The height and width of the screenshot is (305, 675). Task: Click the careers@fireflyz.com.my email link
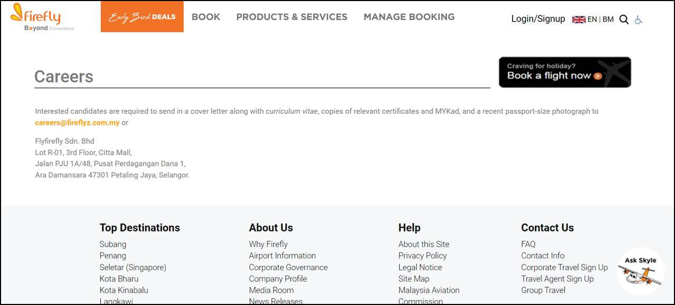(x=77, y=122)
